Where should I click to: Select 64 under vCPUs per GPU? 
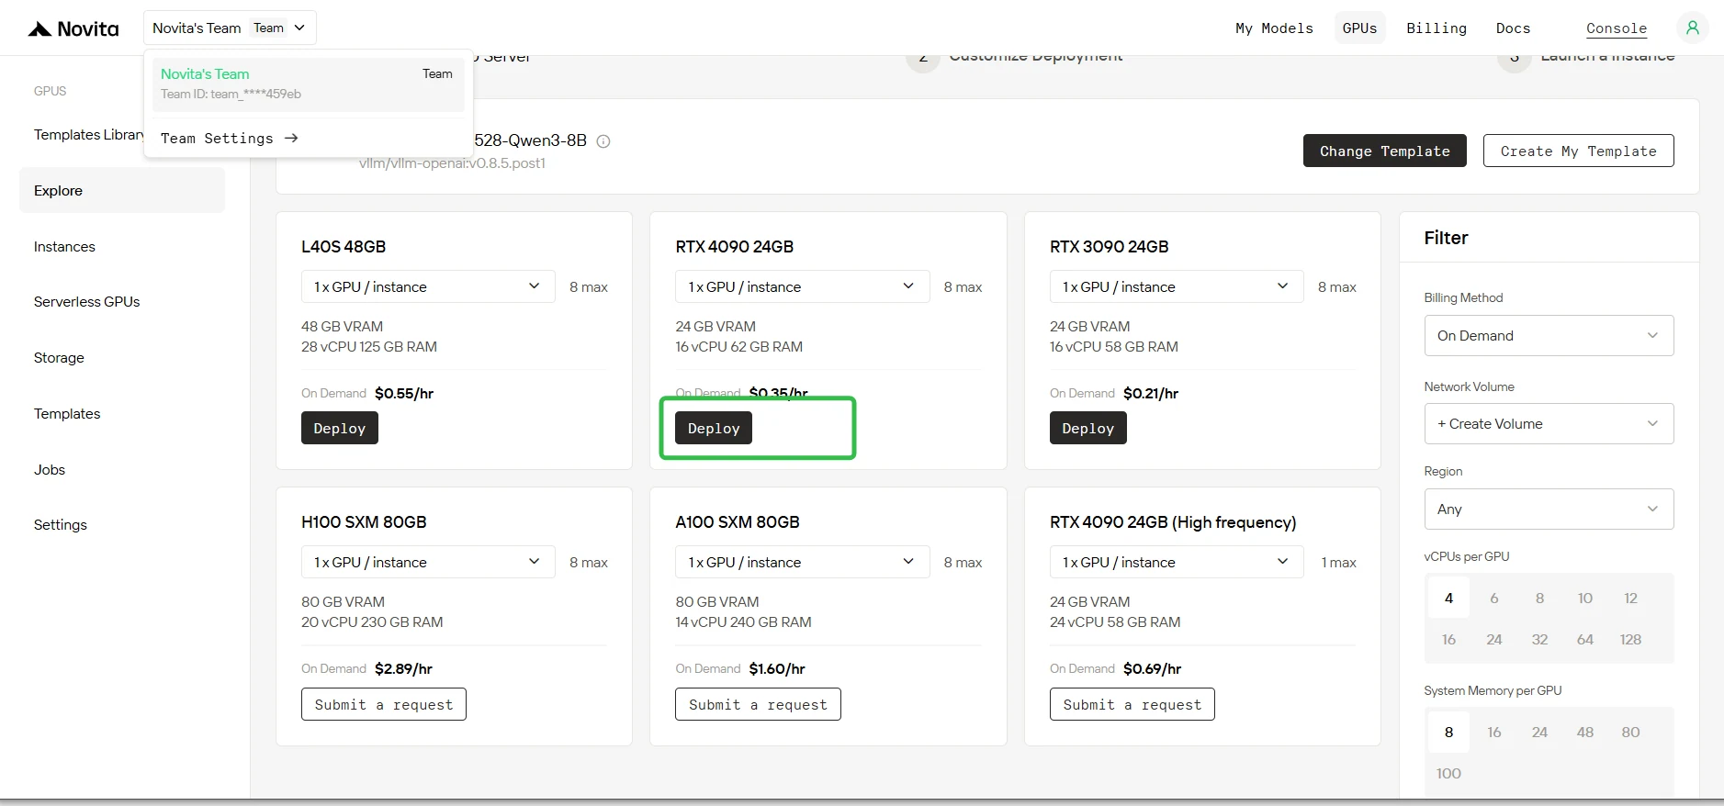(1585, 640)
